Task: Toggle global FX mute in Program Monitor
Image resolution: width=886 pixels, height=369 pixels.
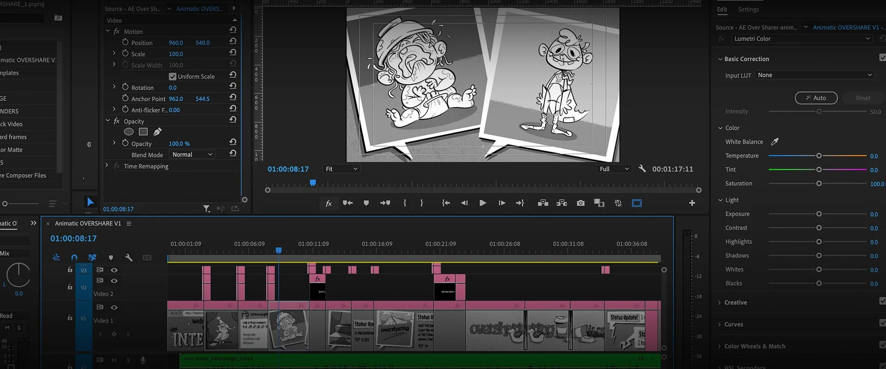Action: (329, 203)
